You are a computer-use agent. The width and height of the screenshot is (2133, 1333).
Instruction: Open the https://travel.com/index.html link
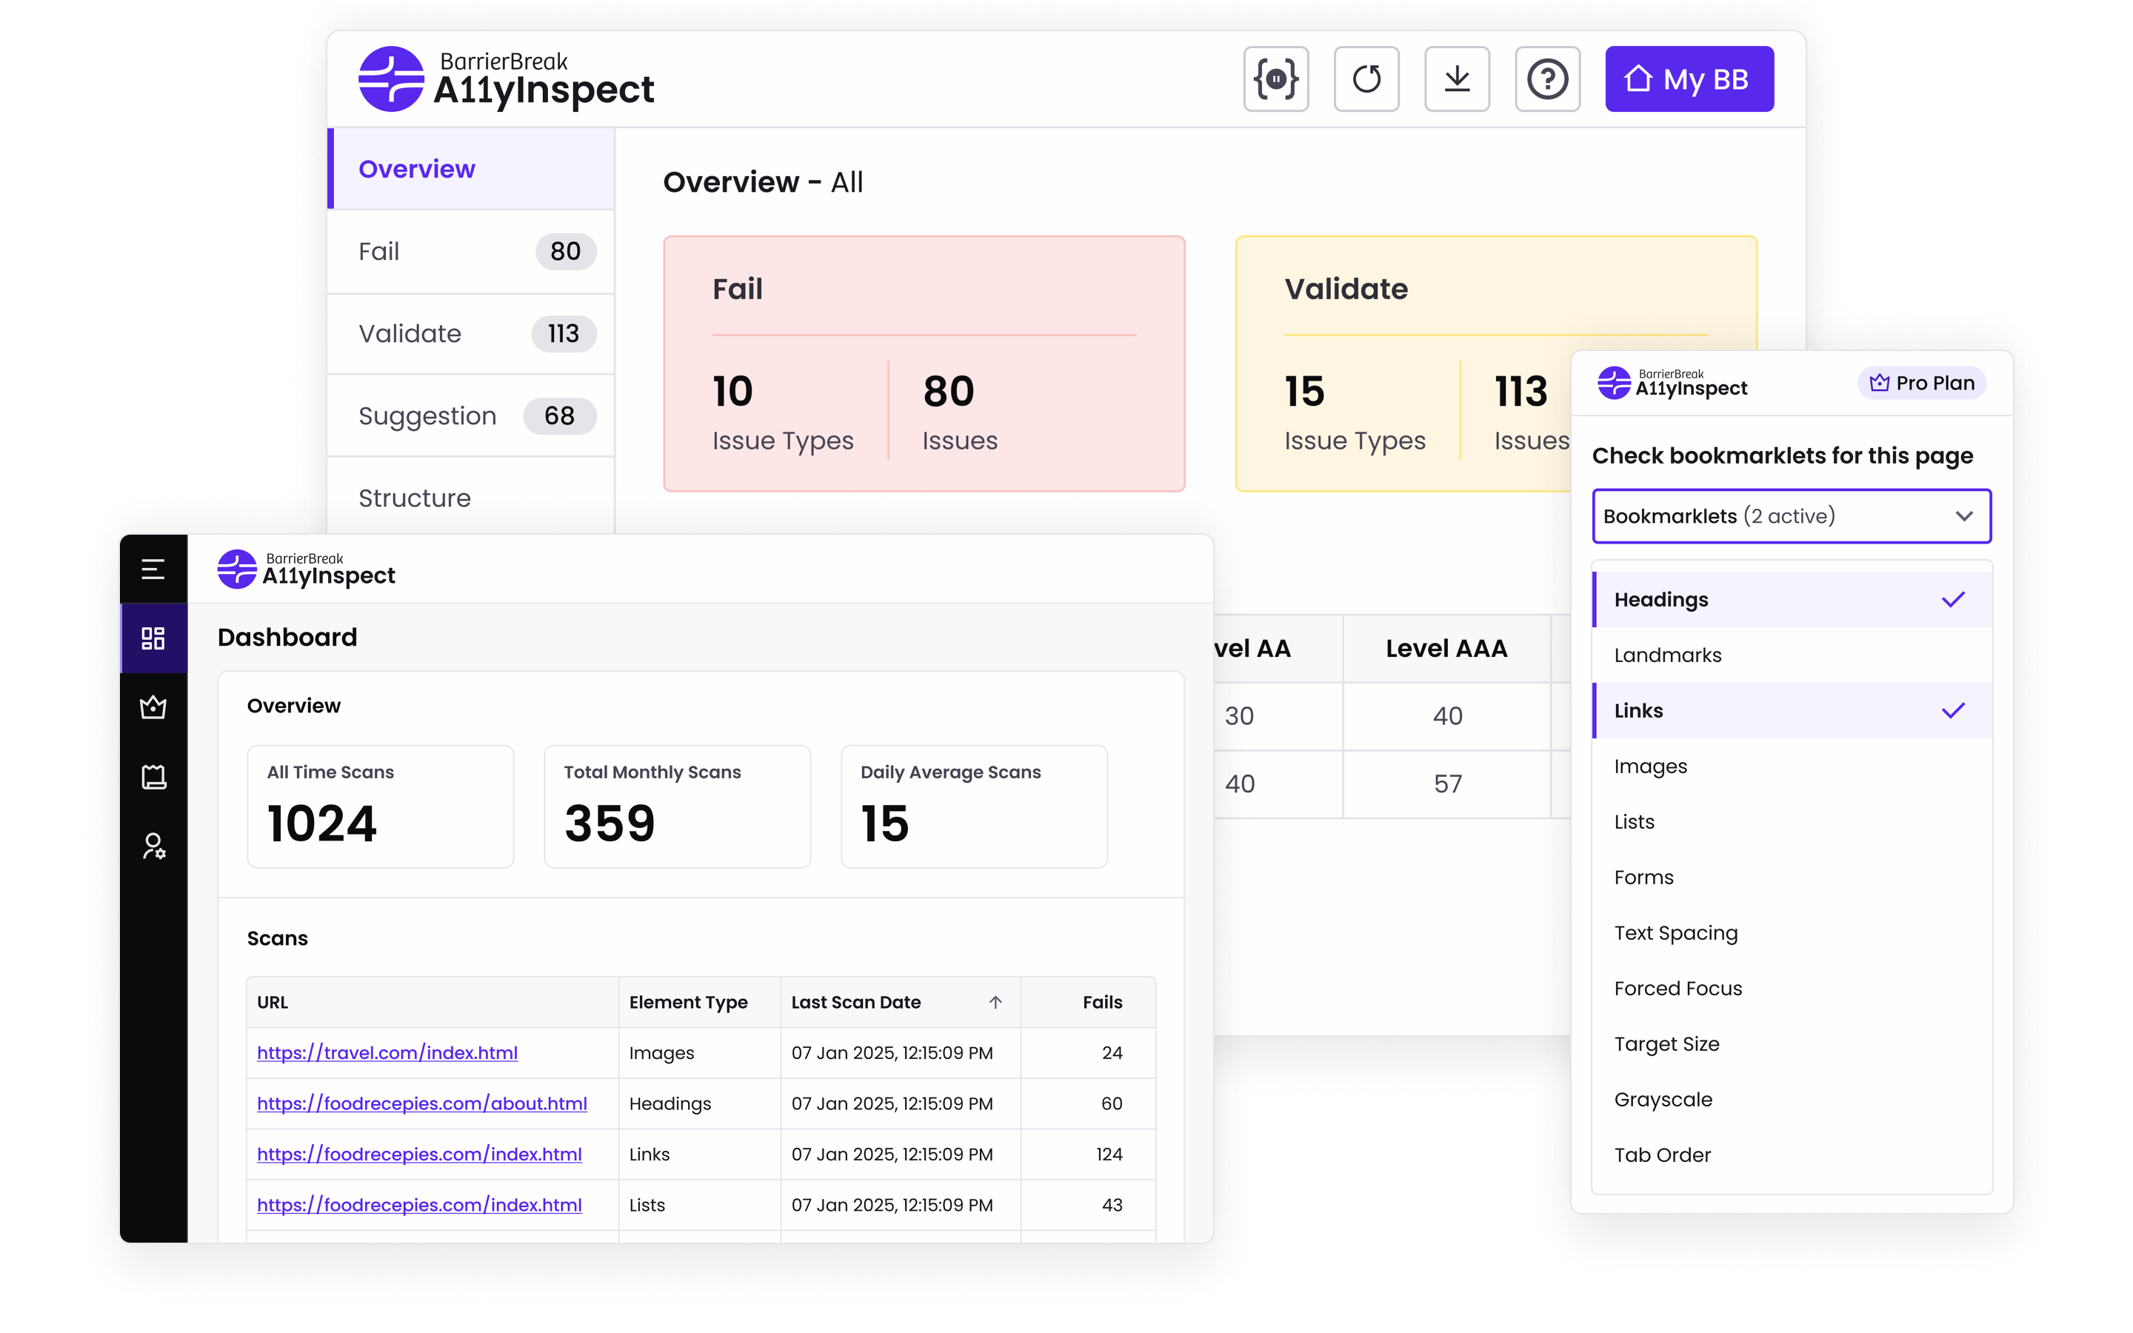[388, 1052]
